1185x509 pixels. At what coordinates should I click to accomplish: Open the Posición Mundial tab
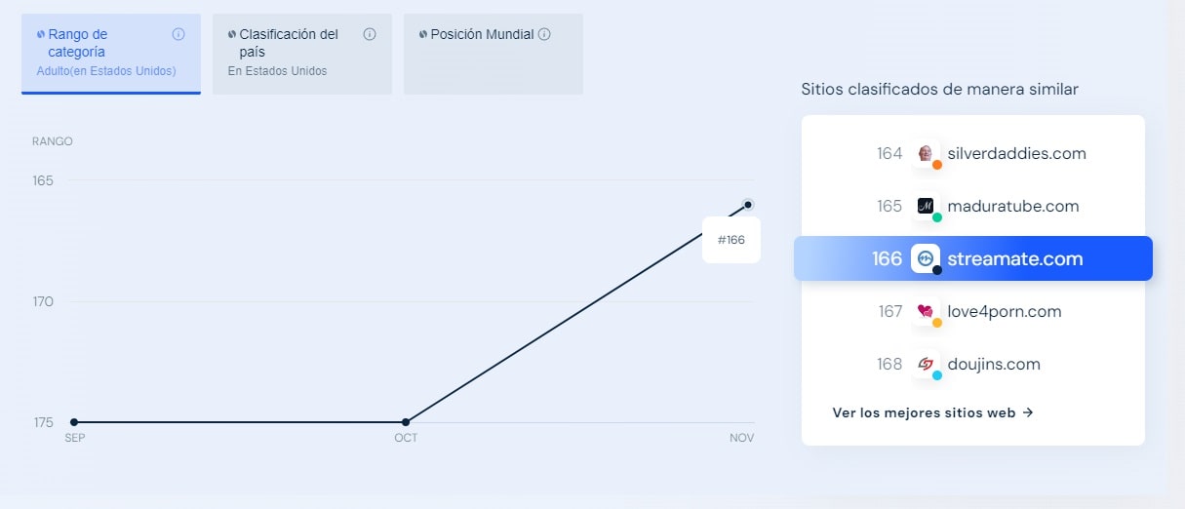(x=494, y=54)
